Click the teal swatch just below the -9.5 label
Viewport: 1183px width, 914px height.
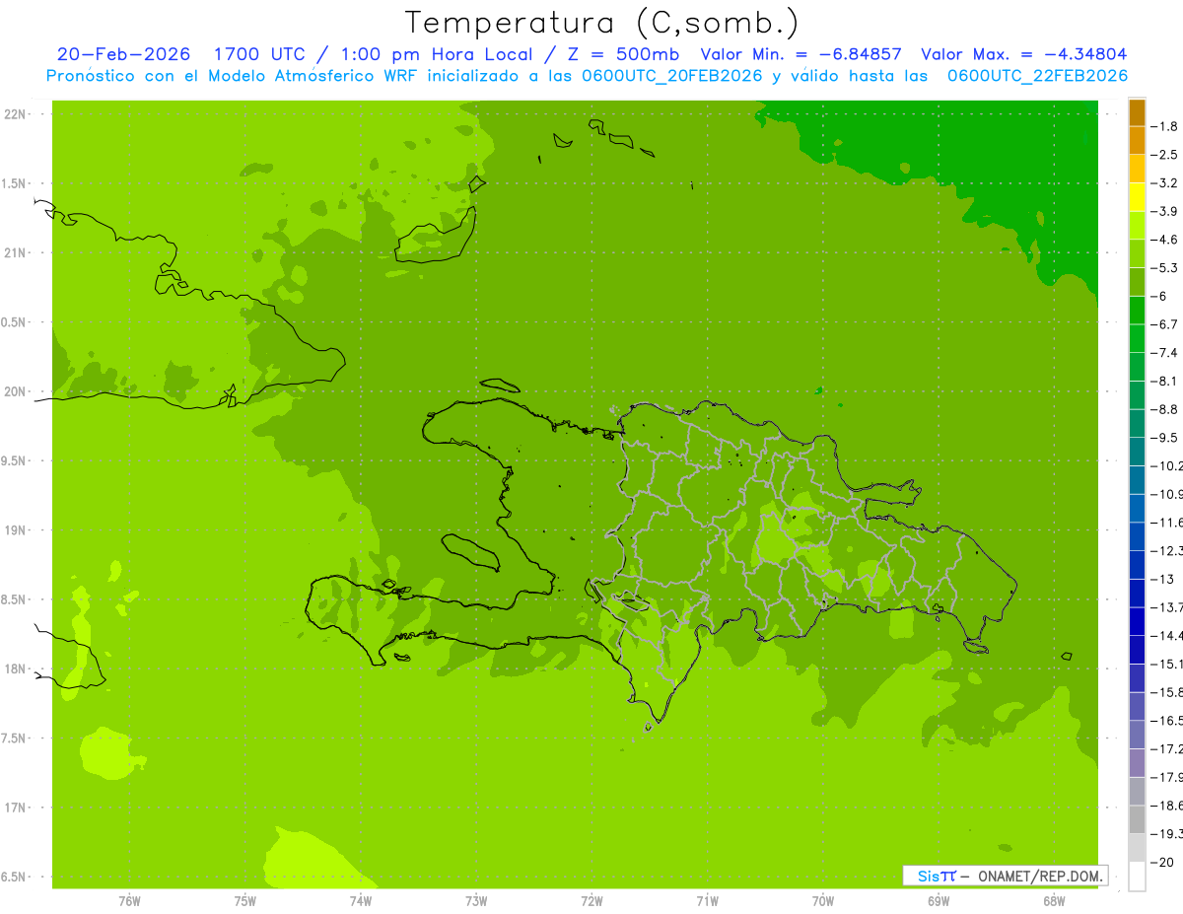pyautogui.click(x=1137, y=452)
